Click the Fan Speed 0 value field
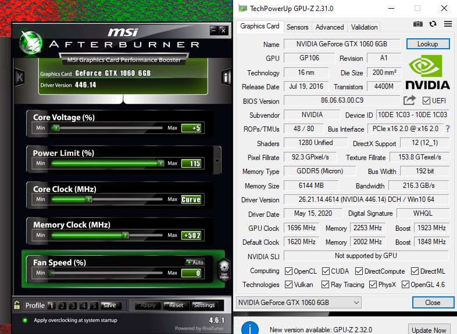 point(191,273)
